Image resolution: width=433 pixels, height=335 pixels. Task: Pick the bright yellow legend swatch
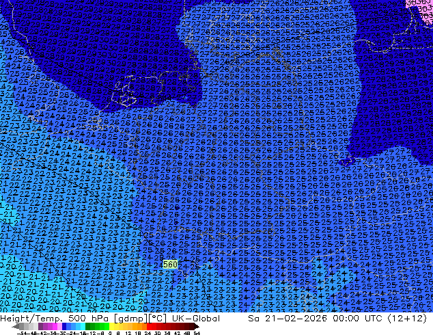tap(111, 327)
